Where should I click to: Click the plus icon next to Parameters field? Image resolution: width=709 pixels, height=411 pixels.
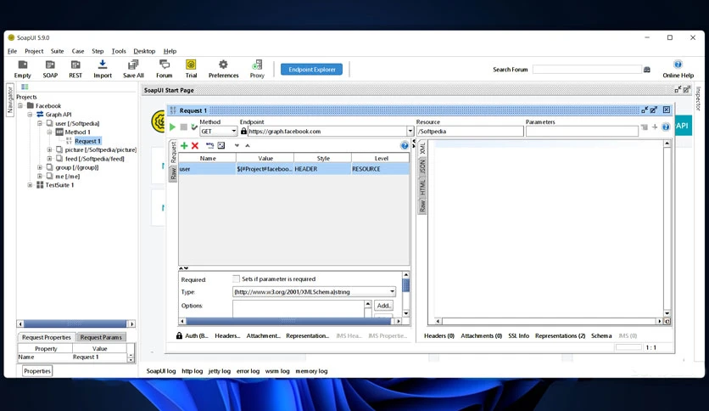click(x=654, y=127)
